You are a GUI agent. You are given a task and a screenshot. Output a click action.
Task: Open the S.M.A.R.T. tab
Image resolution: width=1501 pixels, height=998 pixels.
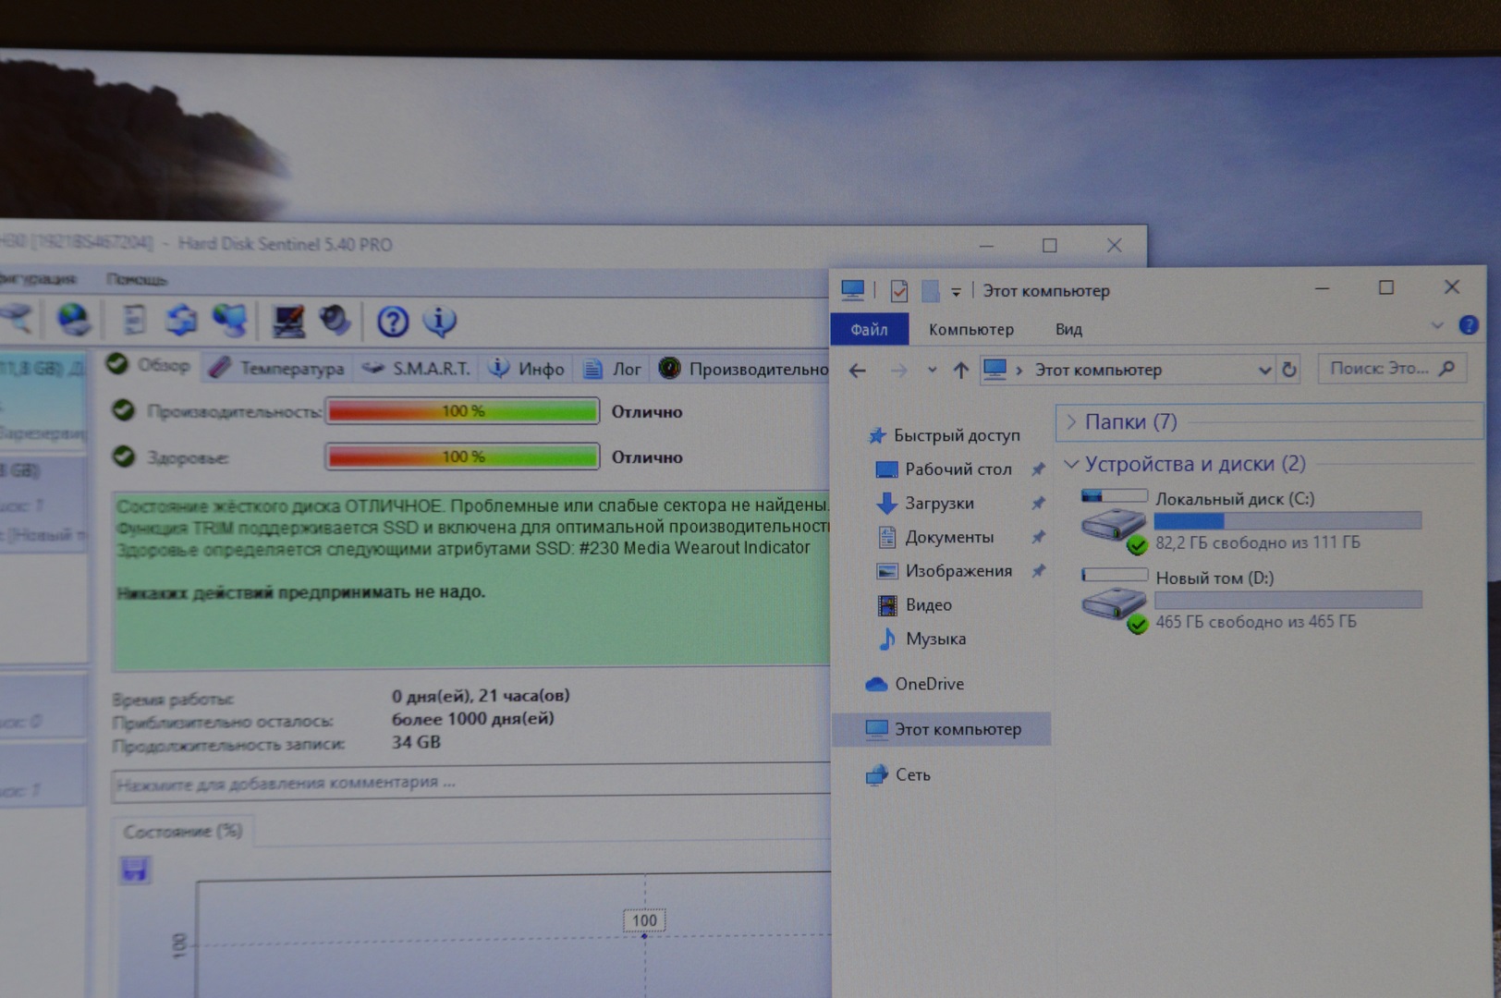coord(418,369)
